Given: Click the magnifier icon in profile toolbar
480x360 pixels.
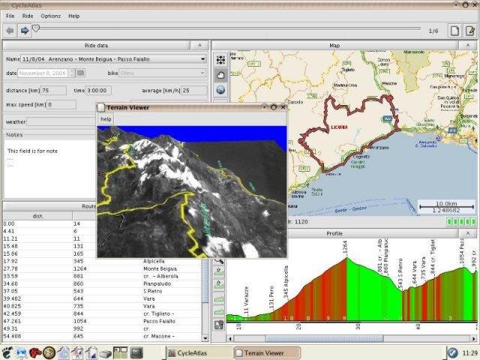Looking at the screenshot, I should point(220,261).
